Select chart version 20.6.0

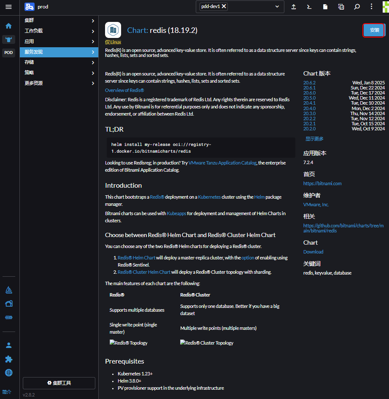[309, 93]
